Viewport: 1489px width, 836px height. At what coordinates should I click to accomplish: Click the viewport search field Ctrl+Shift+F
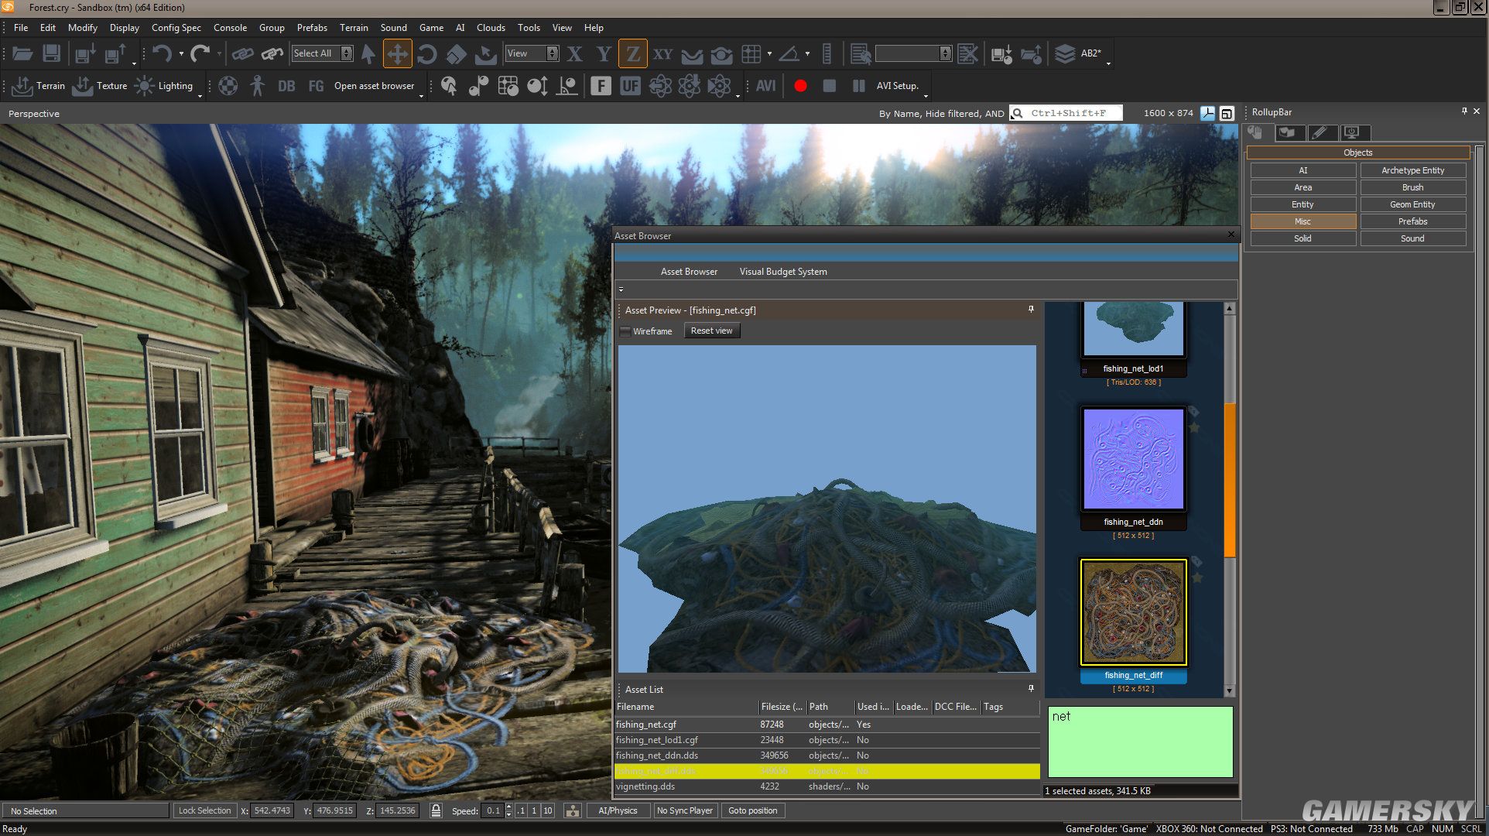(1066, 113)
